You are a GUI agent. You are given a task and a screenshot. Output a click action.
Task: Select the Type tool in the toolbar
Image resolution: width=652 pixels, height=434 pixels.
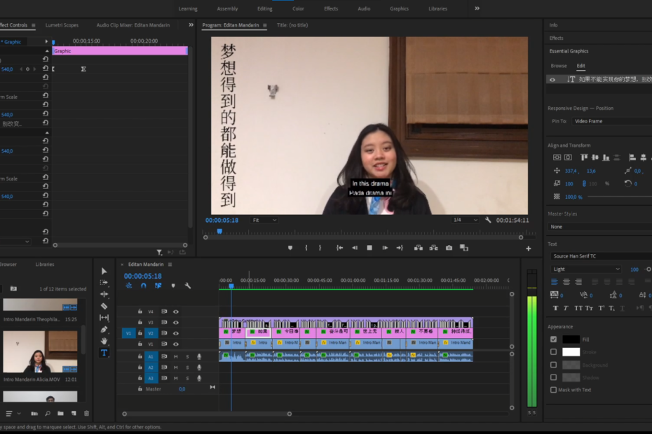click(x=104, y=353)
